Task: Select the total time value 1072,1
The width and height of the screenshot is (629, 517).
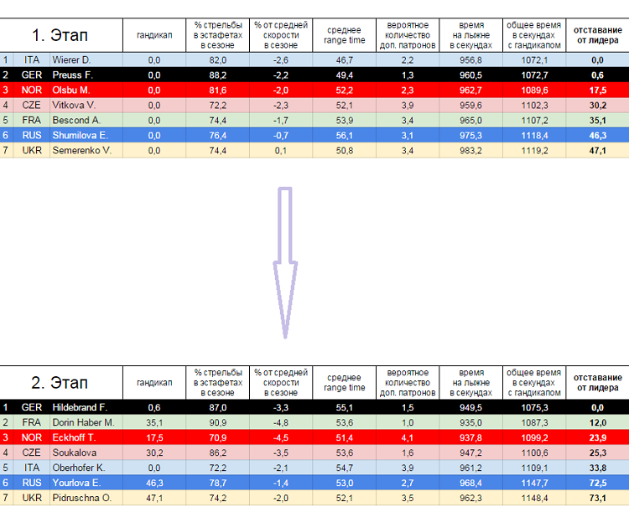Action: pos(533,60)
